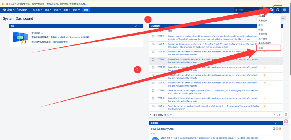This screenshot has height=140, width=291.
Task: Expand the 问题 dropdown in navigation bar
Action: 57,10
